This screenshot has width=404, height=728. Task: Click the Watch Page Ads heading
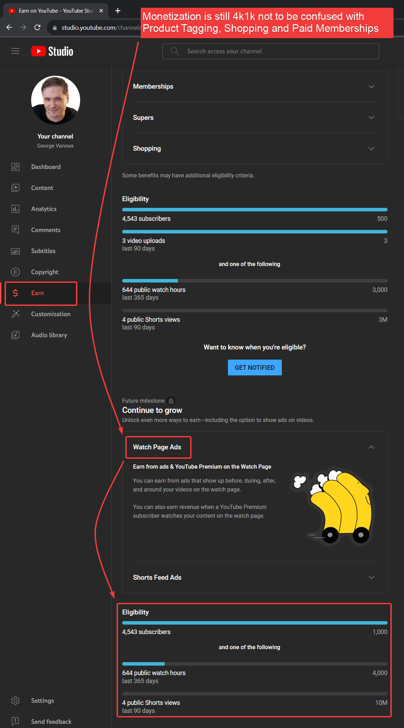coord(157,447)
